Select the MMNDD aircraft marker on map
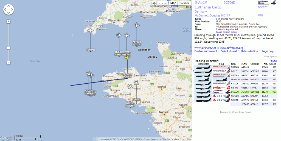Screen dimensions: 281x141 click(119, 35)
